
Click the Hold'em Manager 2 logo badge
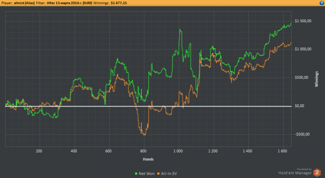click(317, 172)
